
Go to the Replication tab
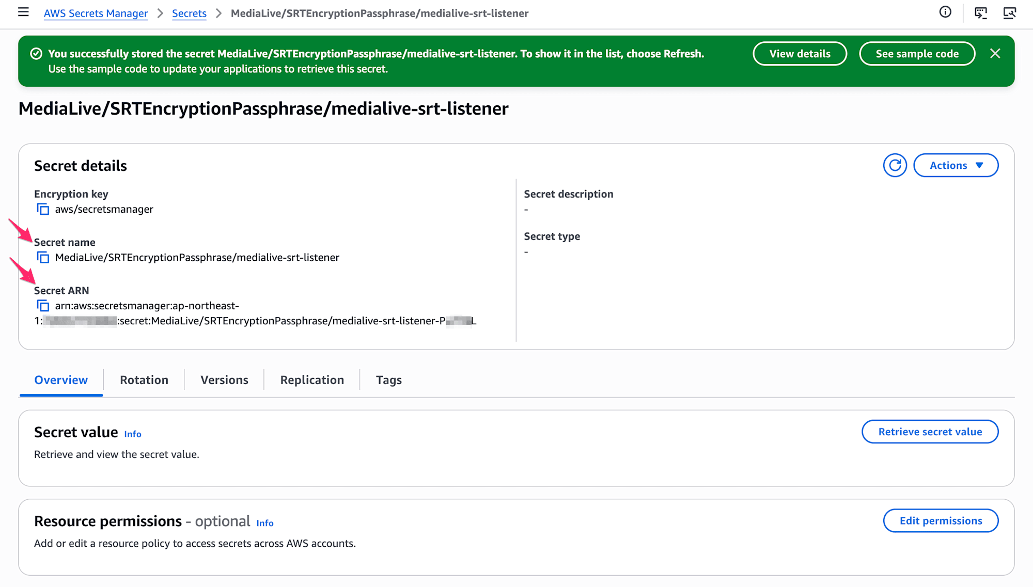click(x=312, y=380)
